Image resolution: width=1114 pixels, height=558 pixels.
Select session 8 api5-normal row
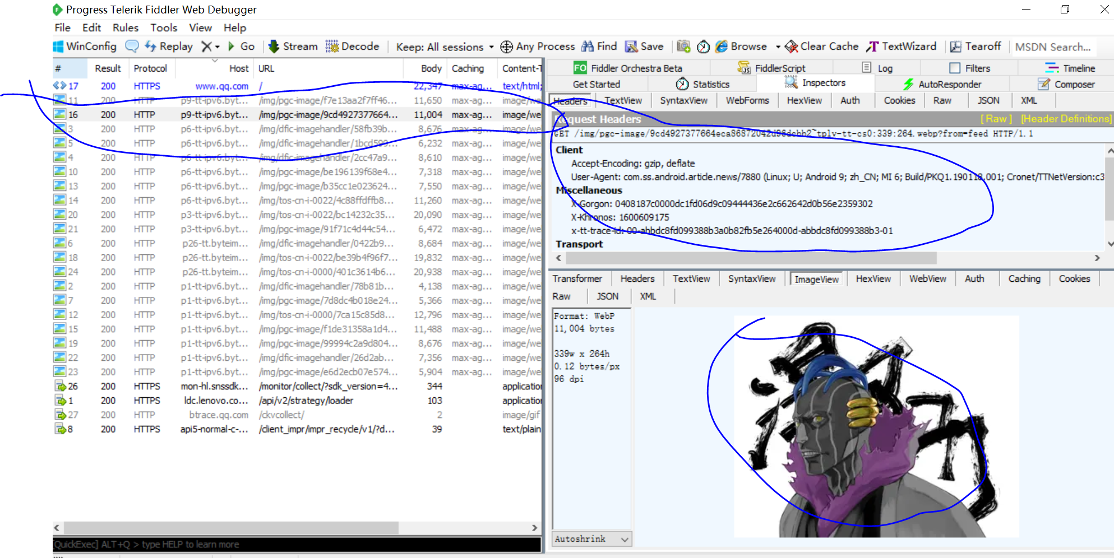point(297,429)
